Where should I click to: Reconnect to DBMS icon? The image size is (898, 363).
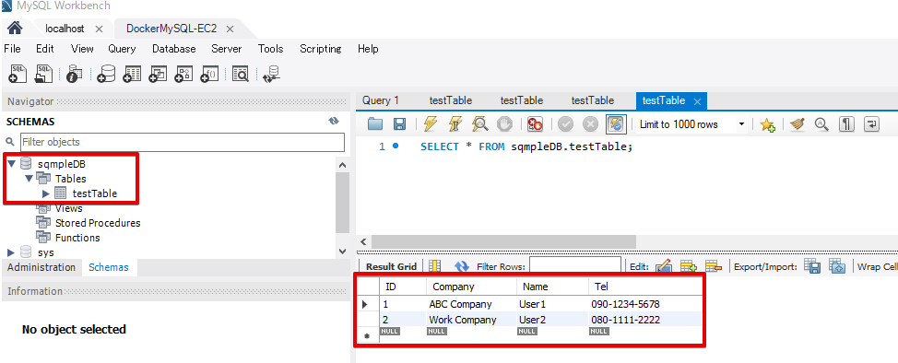click(271, 74)
